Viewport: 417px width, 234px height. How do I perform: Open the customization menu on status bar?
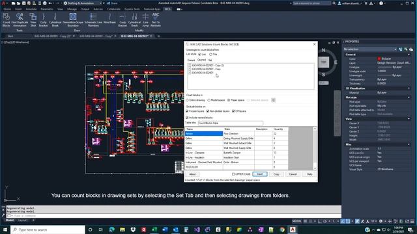[x=412, y=221]
